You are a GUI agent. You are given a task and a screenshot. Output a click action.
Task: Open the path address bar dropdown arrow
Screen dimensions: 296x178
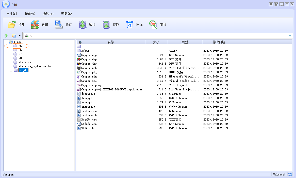coord(290,36)
